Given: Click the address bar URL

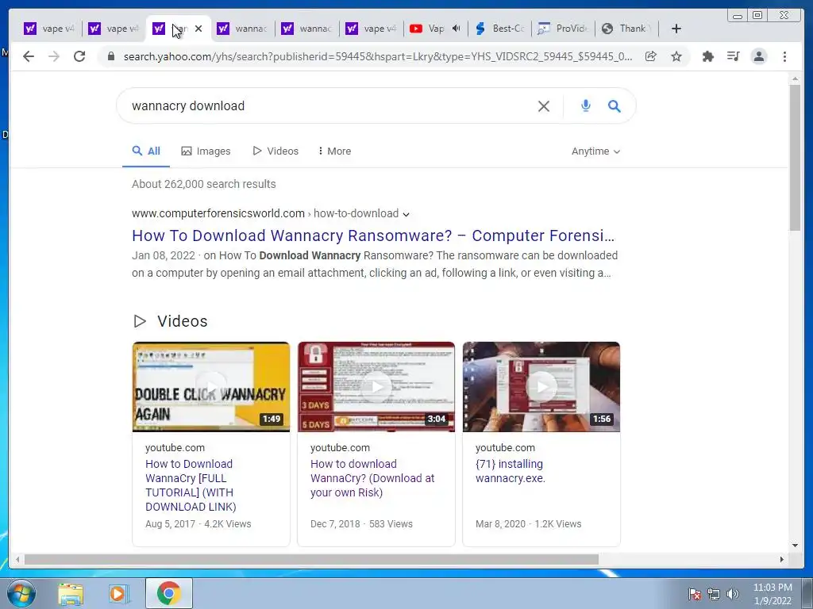Looking at the screenshot, I should click(377, 56).
